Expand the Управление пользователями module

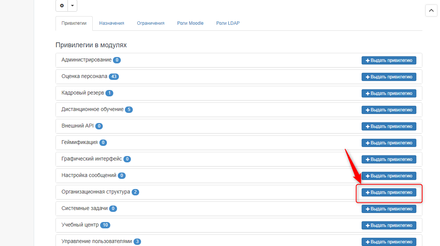click(x=96, y=241)
